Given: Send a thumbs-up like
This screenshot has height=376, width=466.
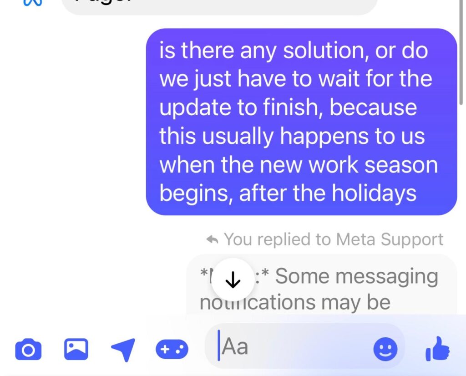Looking at the screenshot, I should coord(437,349).
